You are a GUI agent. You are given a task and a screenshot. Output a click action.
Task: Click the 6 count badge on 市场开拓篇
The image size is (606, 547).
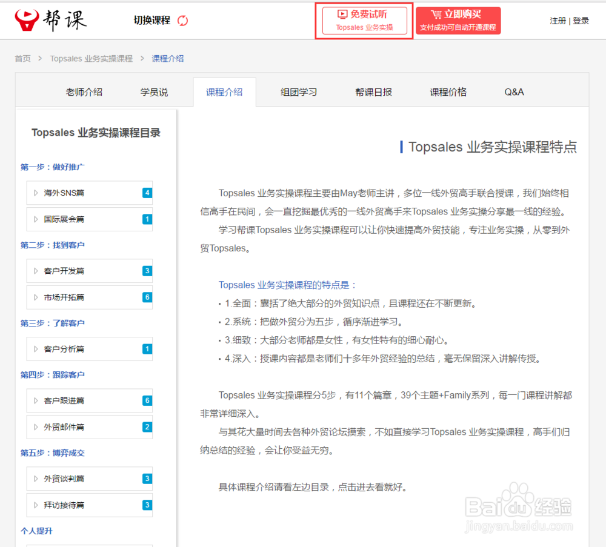[x=147, y=297]
